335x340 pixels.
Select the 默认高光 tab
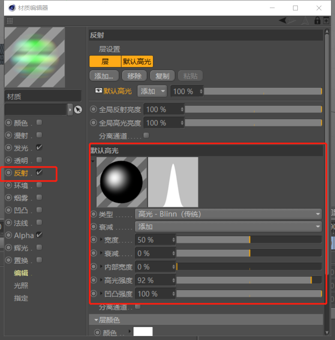point(137,61)
